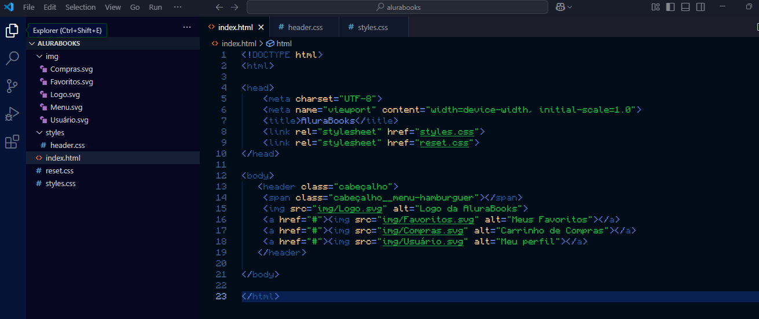Open Copilot chat icon in title bar

[x=560, y=7]
